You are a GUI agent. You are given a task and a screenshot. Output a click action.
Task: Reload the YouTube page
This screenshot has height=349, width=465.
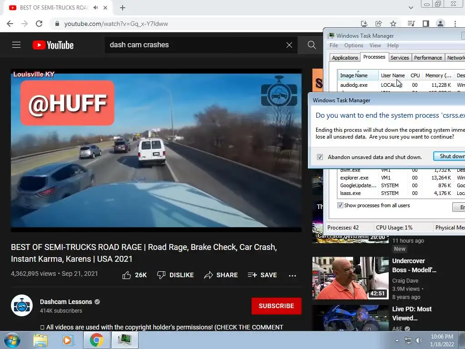click(39, 24)
